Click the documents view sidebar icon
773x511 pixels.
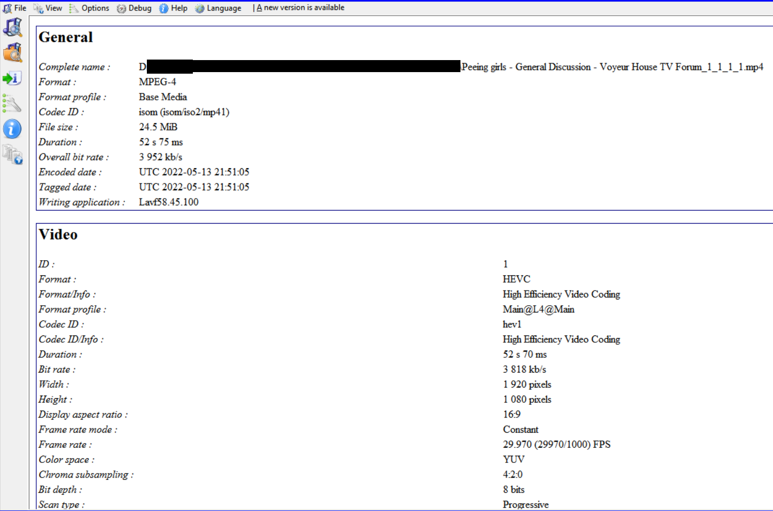pos(13,155)
